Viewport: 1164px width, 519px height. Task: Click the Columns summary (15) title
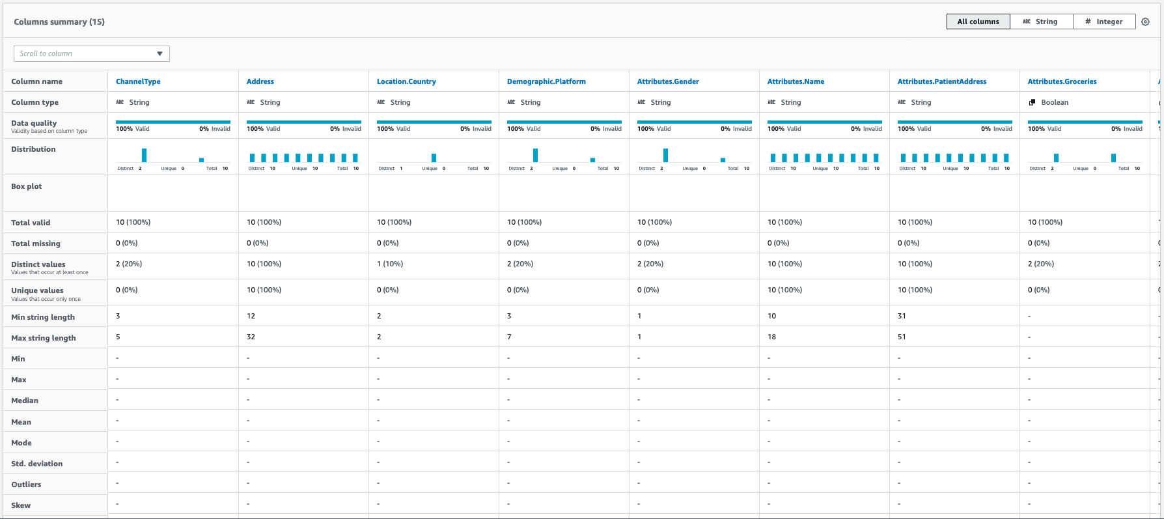tap(59, 21)
